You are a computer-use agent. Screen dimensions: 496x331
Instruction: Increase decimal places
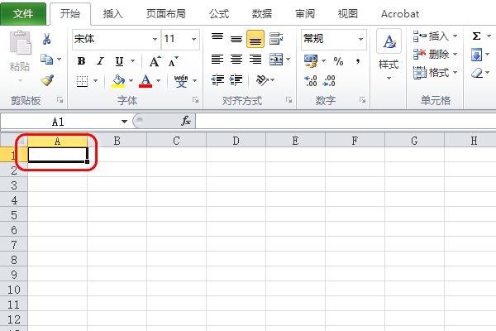pyautogui.click(x=311, y=81)
